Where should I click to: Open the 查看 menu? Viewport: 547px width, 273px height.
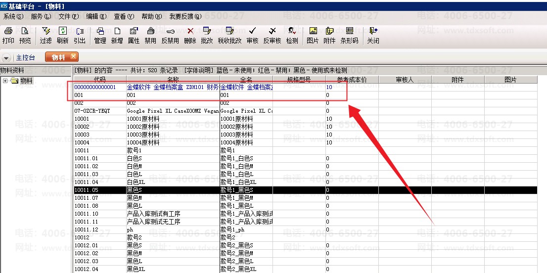(x=124, y=16)
